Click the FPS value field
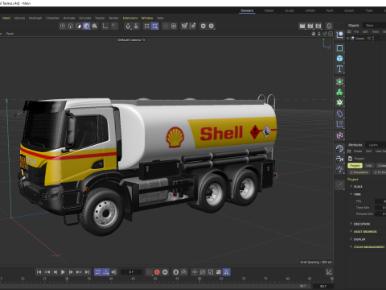Screen dimensions: 386x290 click(380, 201)
